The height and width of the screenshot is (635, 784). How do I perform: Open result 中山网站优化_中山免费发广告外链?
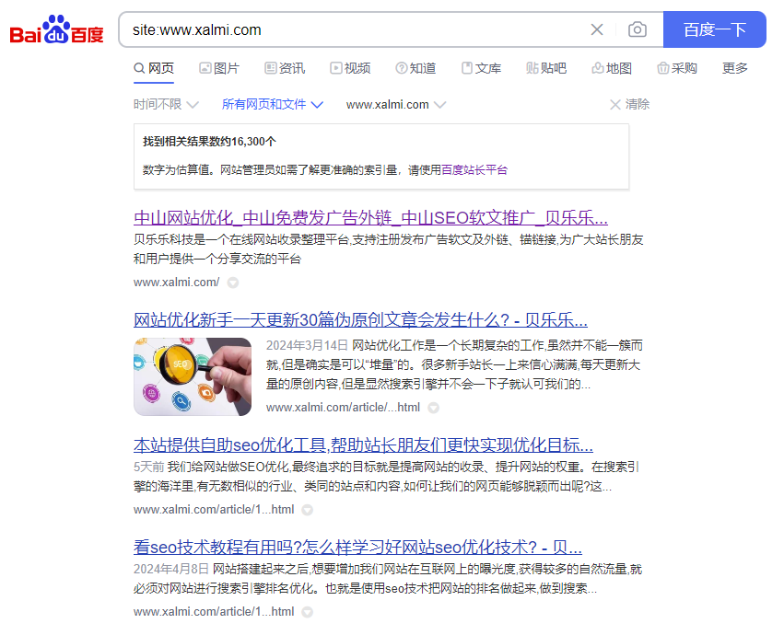370,218
